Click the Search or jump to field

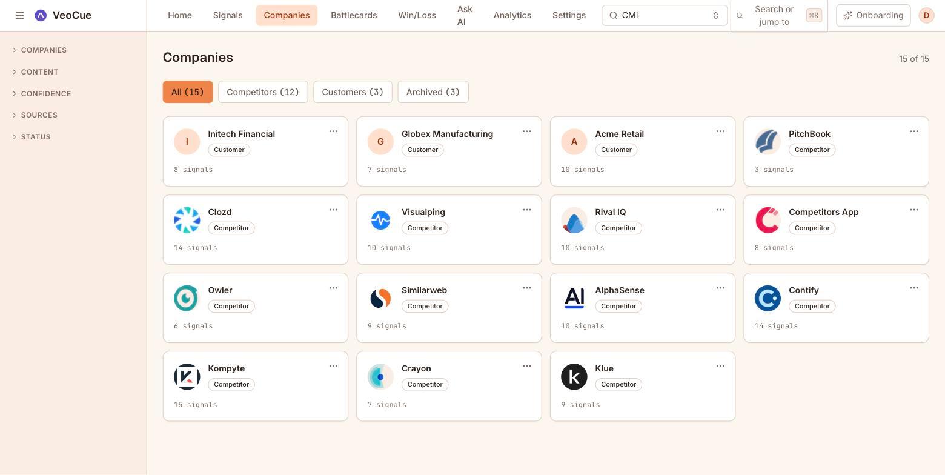tap(779, 15)
